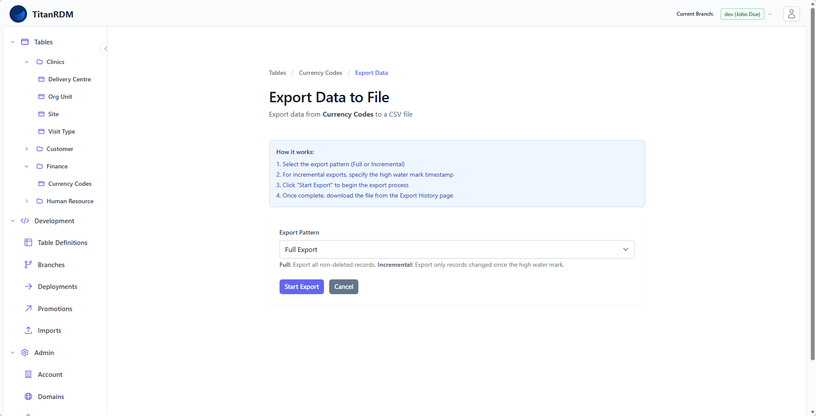
Task: Select Visit Type table in tree
Action: (x=61, y=131)
